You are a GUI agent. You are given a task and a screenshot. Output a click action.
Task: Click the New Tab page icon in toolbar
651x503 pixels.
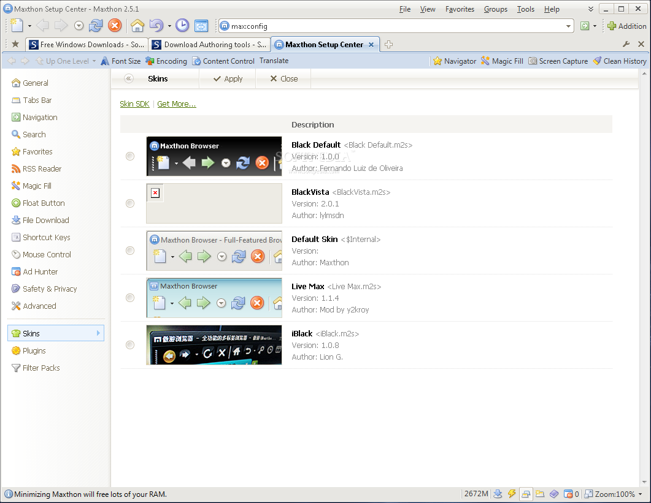tap(17, 25)
